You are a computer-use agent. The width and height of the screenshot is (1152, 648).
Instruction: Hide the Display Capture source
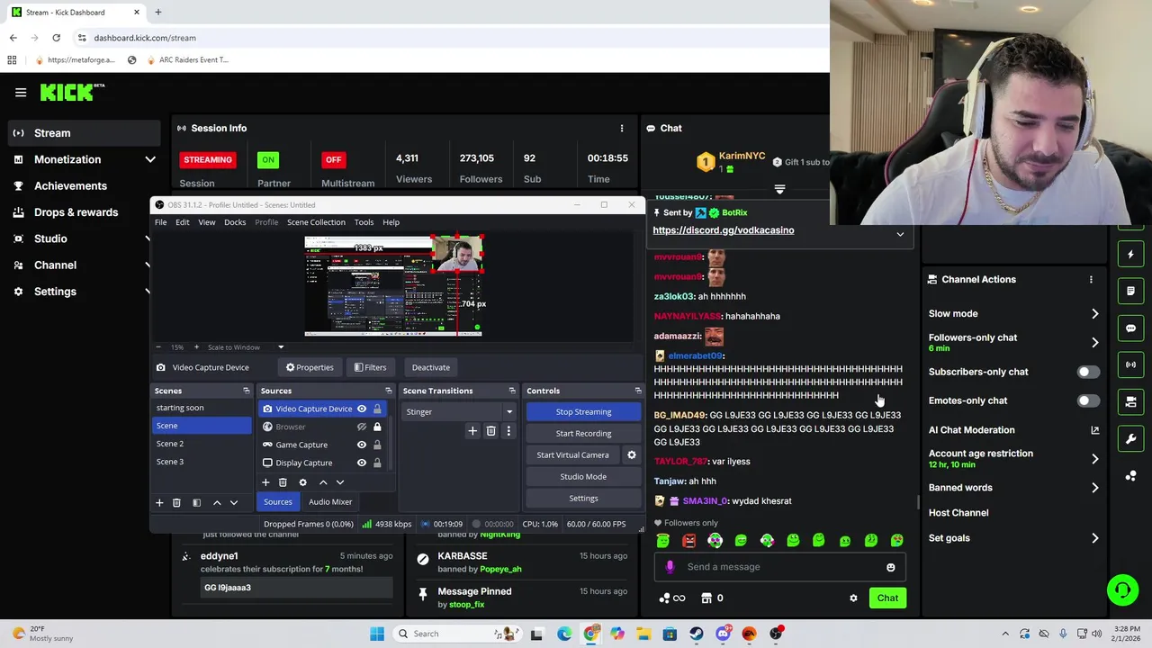pos(362,463)
